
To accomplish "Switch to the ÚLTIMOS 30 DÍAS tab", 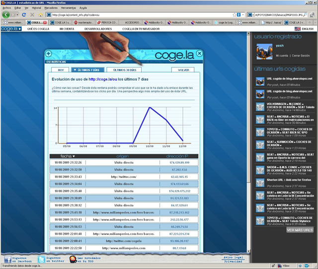I will 124,70.
